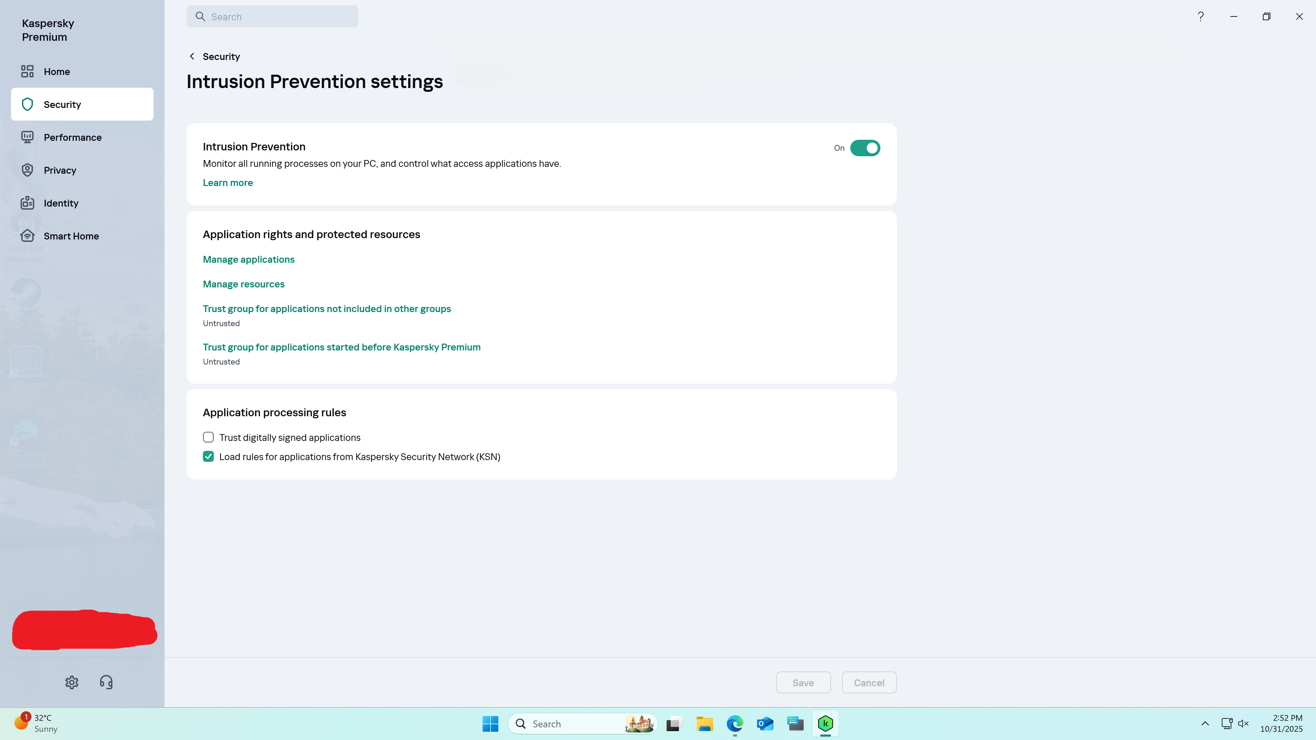Open settings via the gear icon
The height and width of the screenshot is (740, 1316).
pyautogui.click(x=72, y=682)
